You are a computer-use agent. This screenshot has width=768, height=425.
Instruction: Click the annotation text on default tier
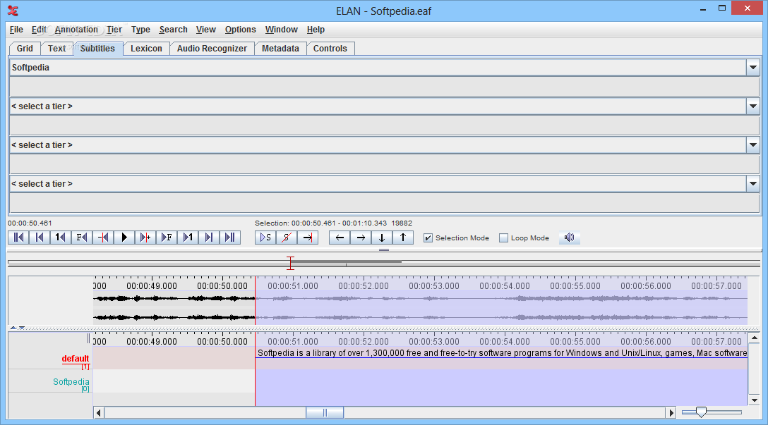502,352
